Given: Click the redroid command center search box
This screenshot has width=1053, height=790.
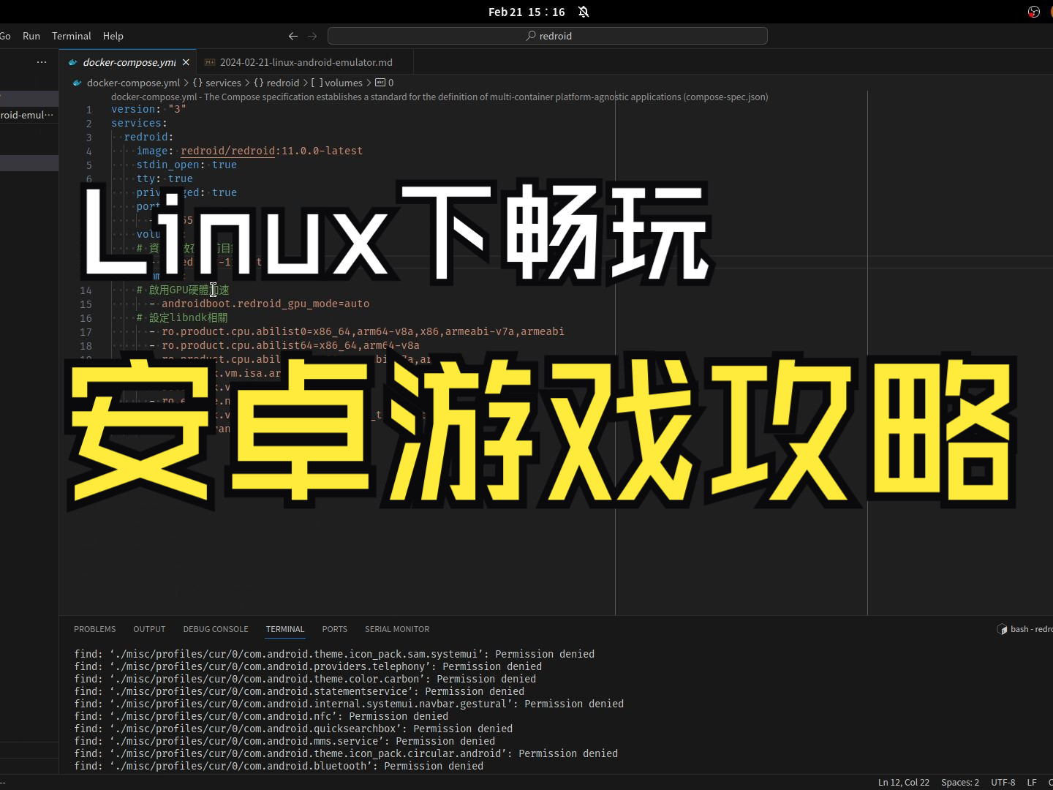Looking at the screenshot, I should [548, 36].
